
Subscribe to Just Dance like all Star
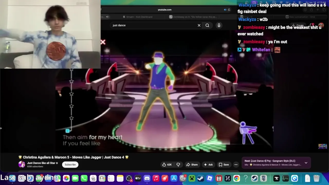coord(70,165)
